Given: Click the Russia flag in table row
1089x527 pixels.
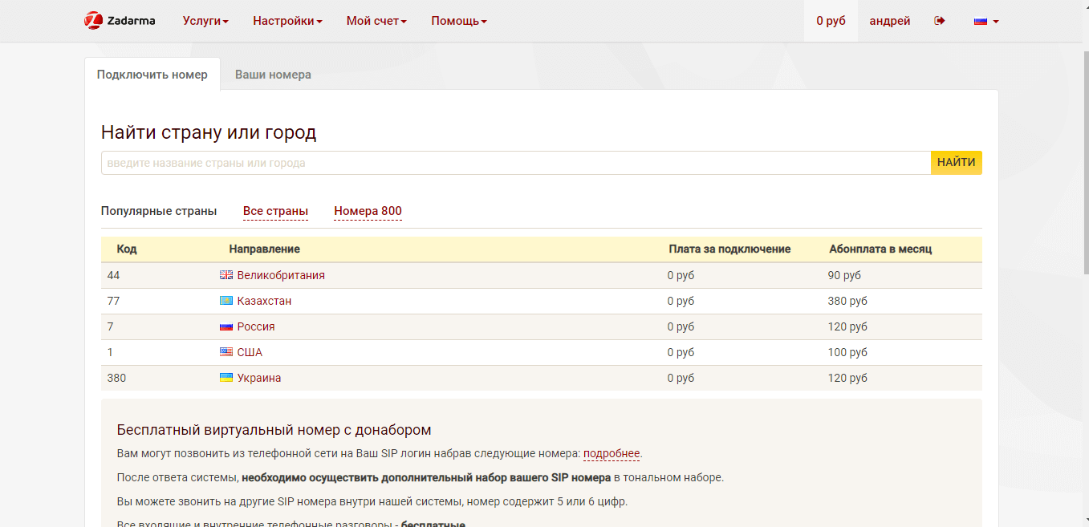Looking at the screenshot, I should pyautogui.click(x=226, y=326).
